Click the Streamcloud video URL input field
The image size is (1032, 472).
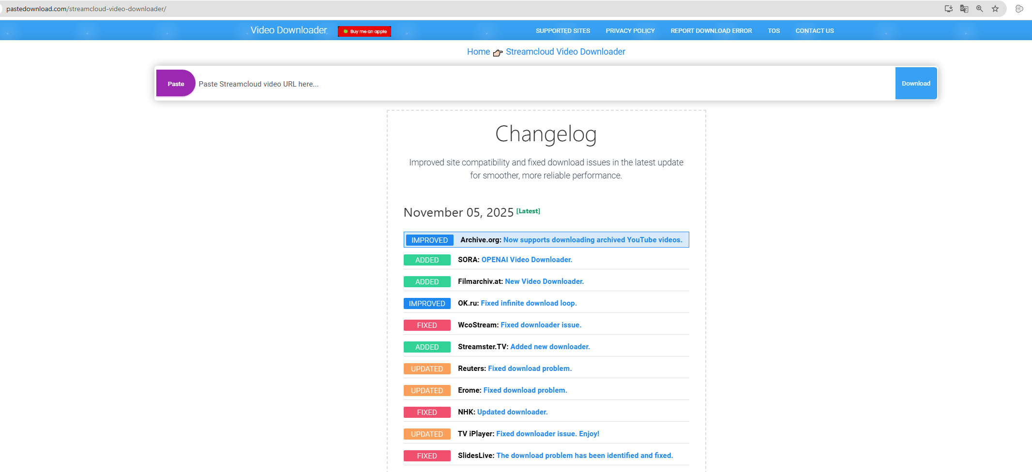pyautogui.click(x=436, y=83)
